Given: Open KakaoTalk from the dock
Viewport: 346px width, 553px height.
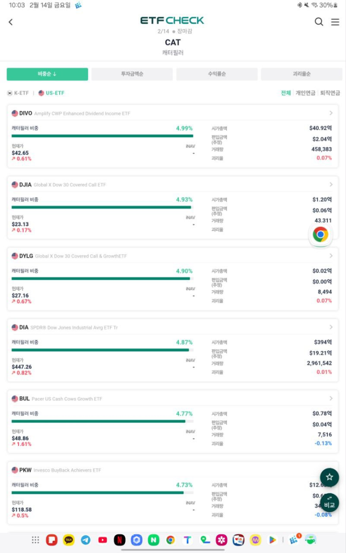Looking at the screenshot, I should [x=68, y=540].
